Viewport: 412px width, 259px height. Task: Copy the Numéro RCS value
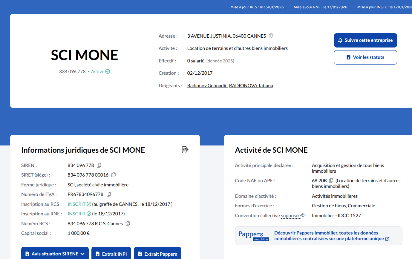[x=128, y=223]
